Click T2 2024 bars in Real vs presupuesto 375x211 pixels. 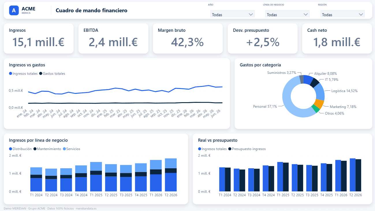(240, 180)
